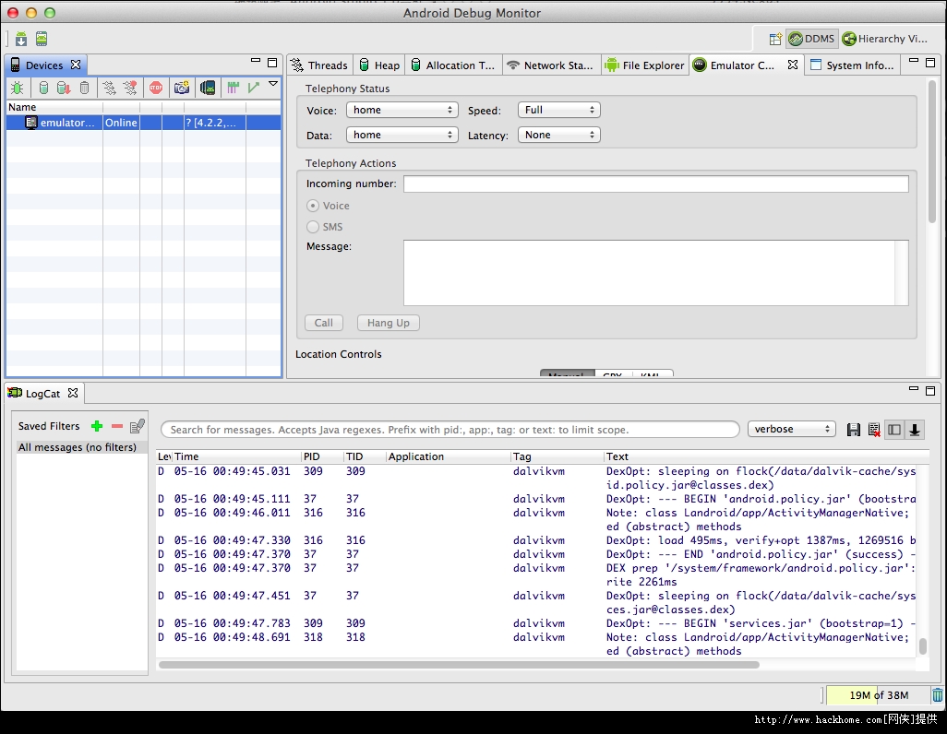
Task: Click the Dump HPROF file icon
Action: (x=63, y=88)
